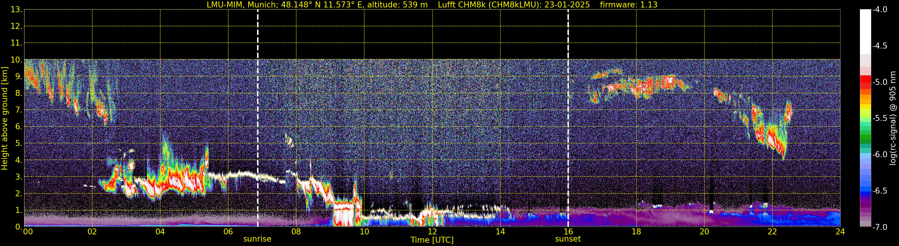This screenshot has width=899, height=246.
Task: Click the '10.' height axis tick label
Action: (16, 60)
